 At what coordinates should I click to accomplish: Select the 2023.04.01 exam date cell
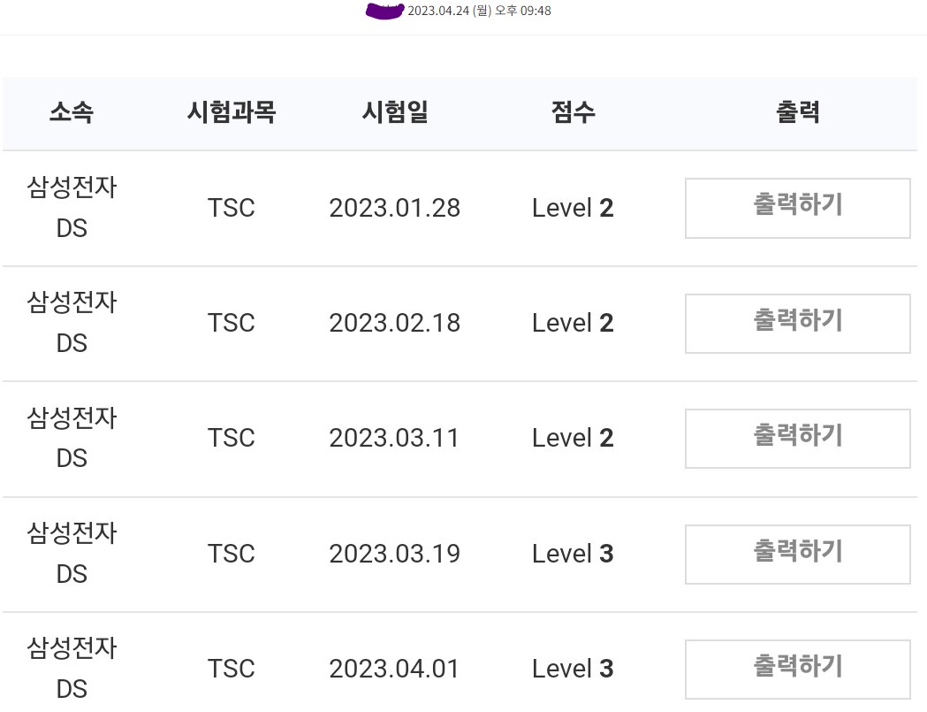coord(394,669)
